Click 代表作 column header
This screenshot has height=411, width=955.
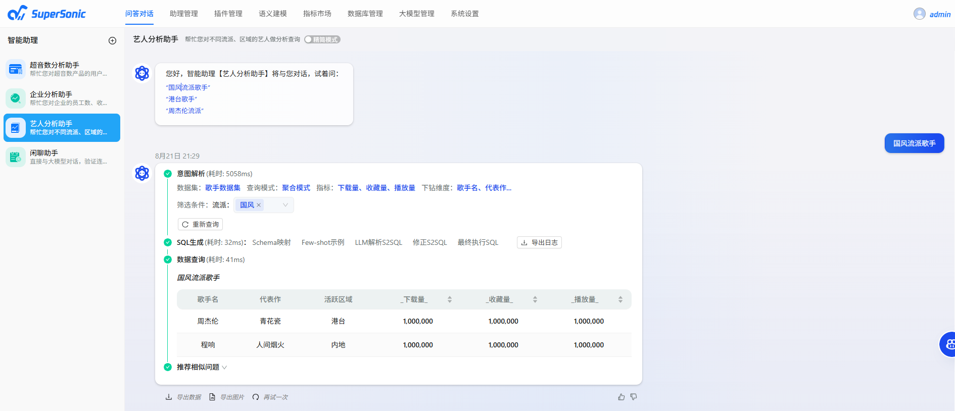click(270, 299)
